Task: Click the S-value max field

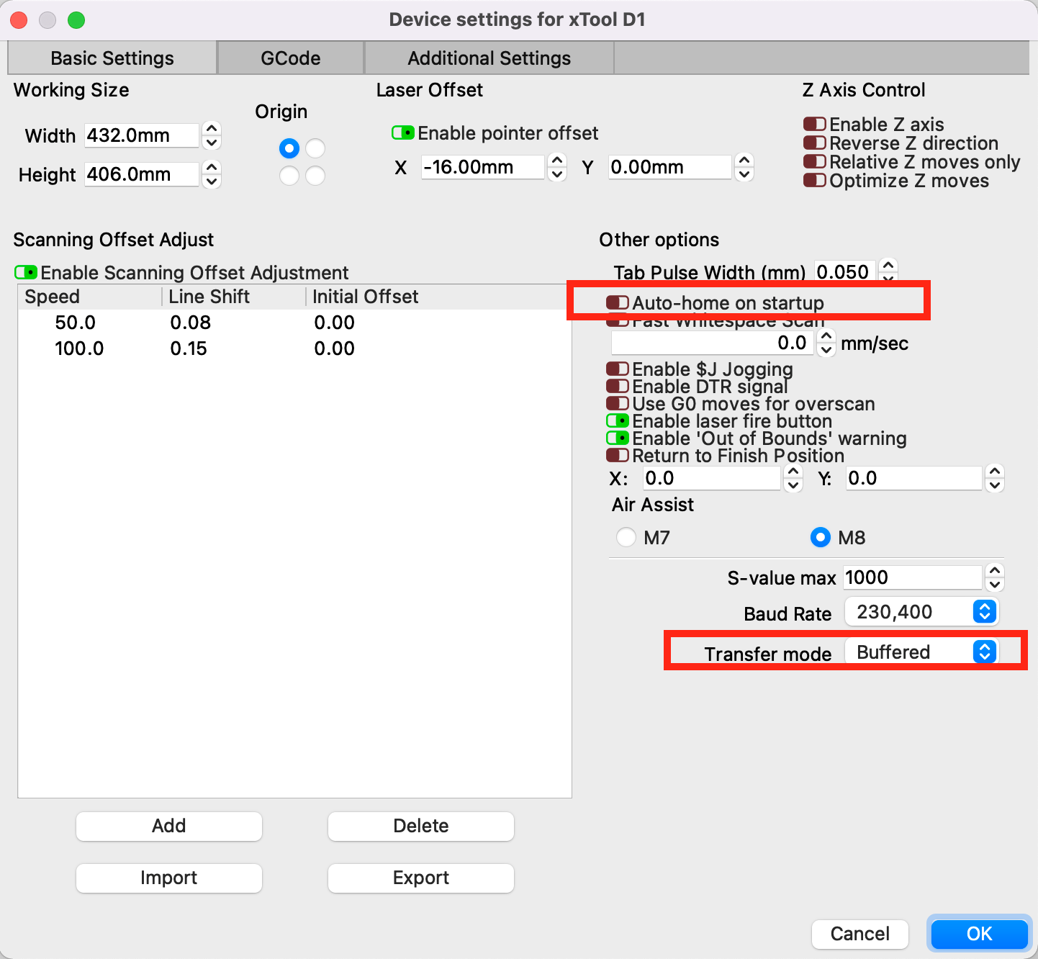Action: coord(913,577)
